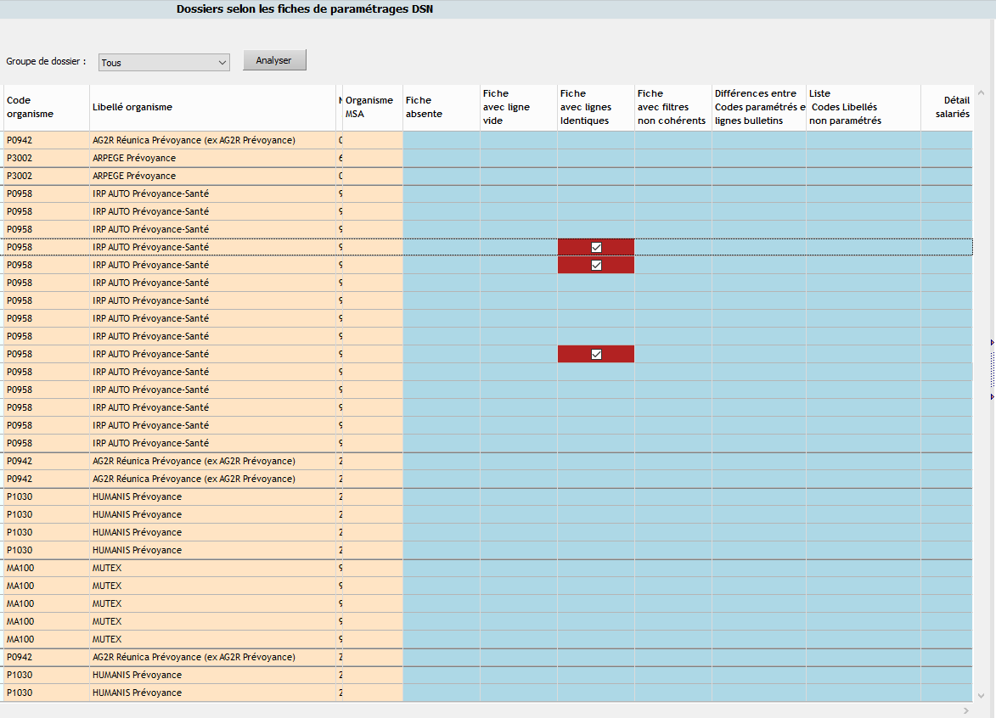Select the Fiche avec ligne vide header
The image size is (996, 718).
click(519, 107)
